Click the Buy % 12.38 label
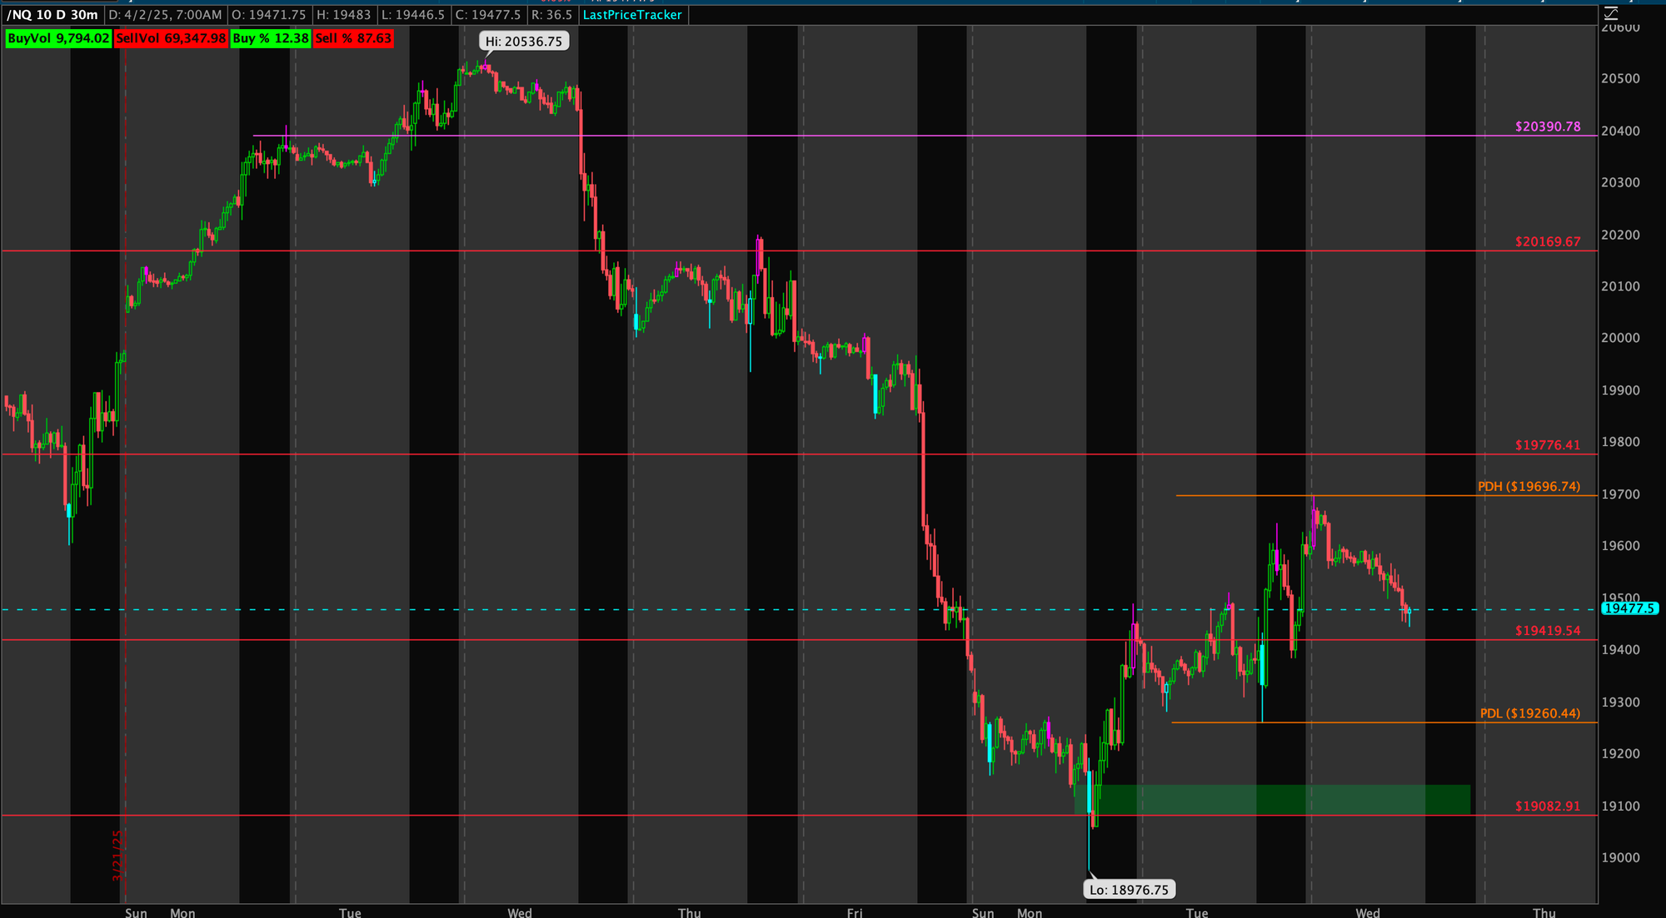The width and height of the screenshot is (1666, 918). point(270,38)
